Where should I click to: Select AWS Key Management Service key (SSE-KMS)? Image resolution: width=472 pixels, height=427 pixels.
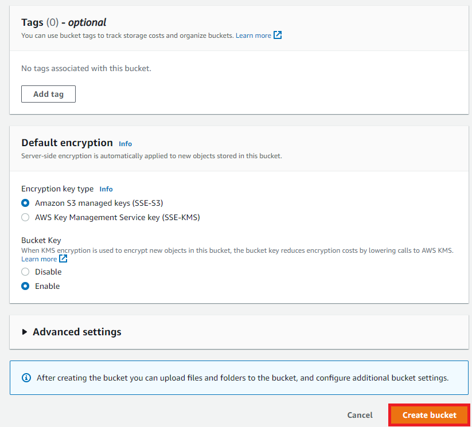(25, 217)
